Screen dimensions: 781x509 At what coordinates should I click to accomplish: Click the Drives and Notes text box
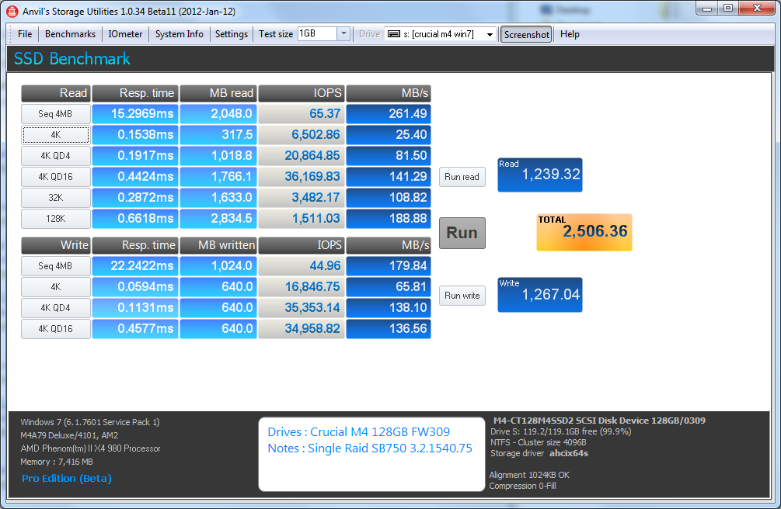pyautogui.click(x=371, y=454)
